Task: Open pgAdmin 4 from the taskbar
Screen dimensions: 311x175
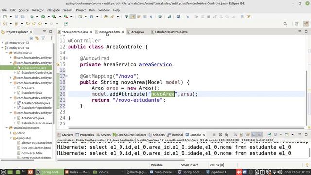Action: point(217,172)
